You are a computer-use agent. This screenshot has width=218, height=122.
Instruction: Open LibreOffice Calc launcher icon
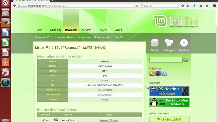[5, 43]
